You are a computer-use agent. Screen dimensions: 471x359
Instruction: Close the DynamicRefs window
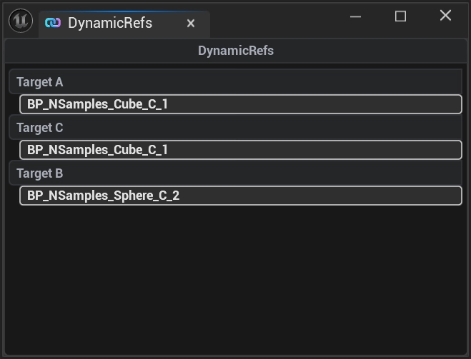point(445,15)
